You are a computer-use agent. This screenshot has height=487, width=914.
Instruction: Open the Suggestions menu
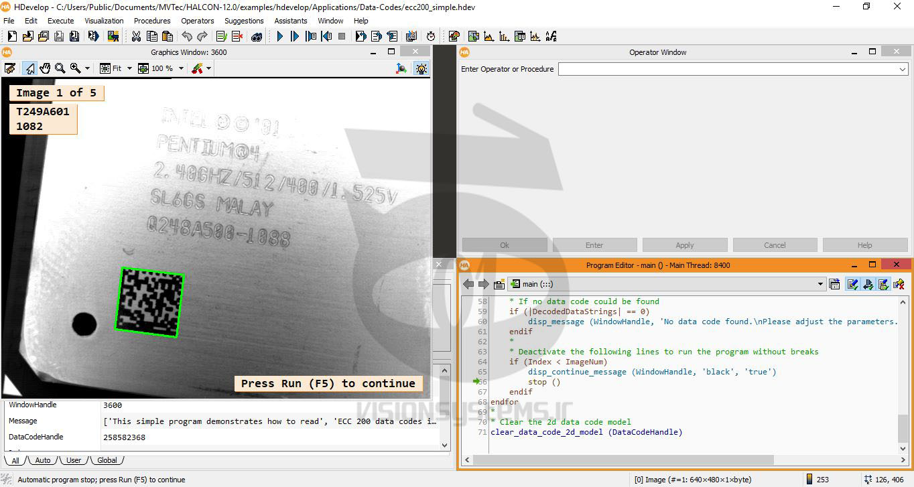coord(244,21)
